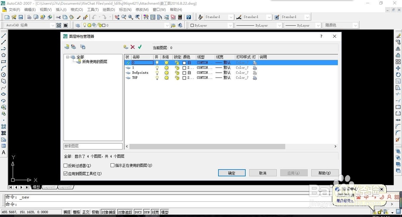Click the 取消 button
402x217 pixels.
coord(263,173)
